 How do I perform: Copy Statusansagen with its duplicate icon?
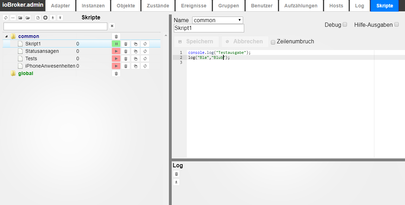(135, 51)
